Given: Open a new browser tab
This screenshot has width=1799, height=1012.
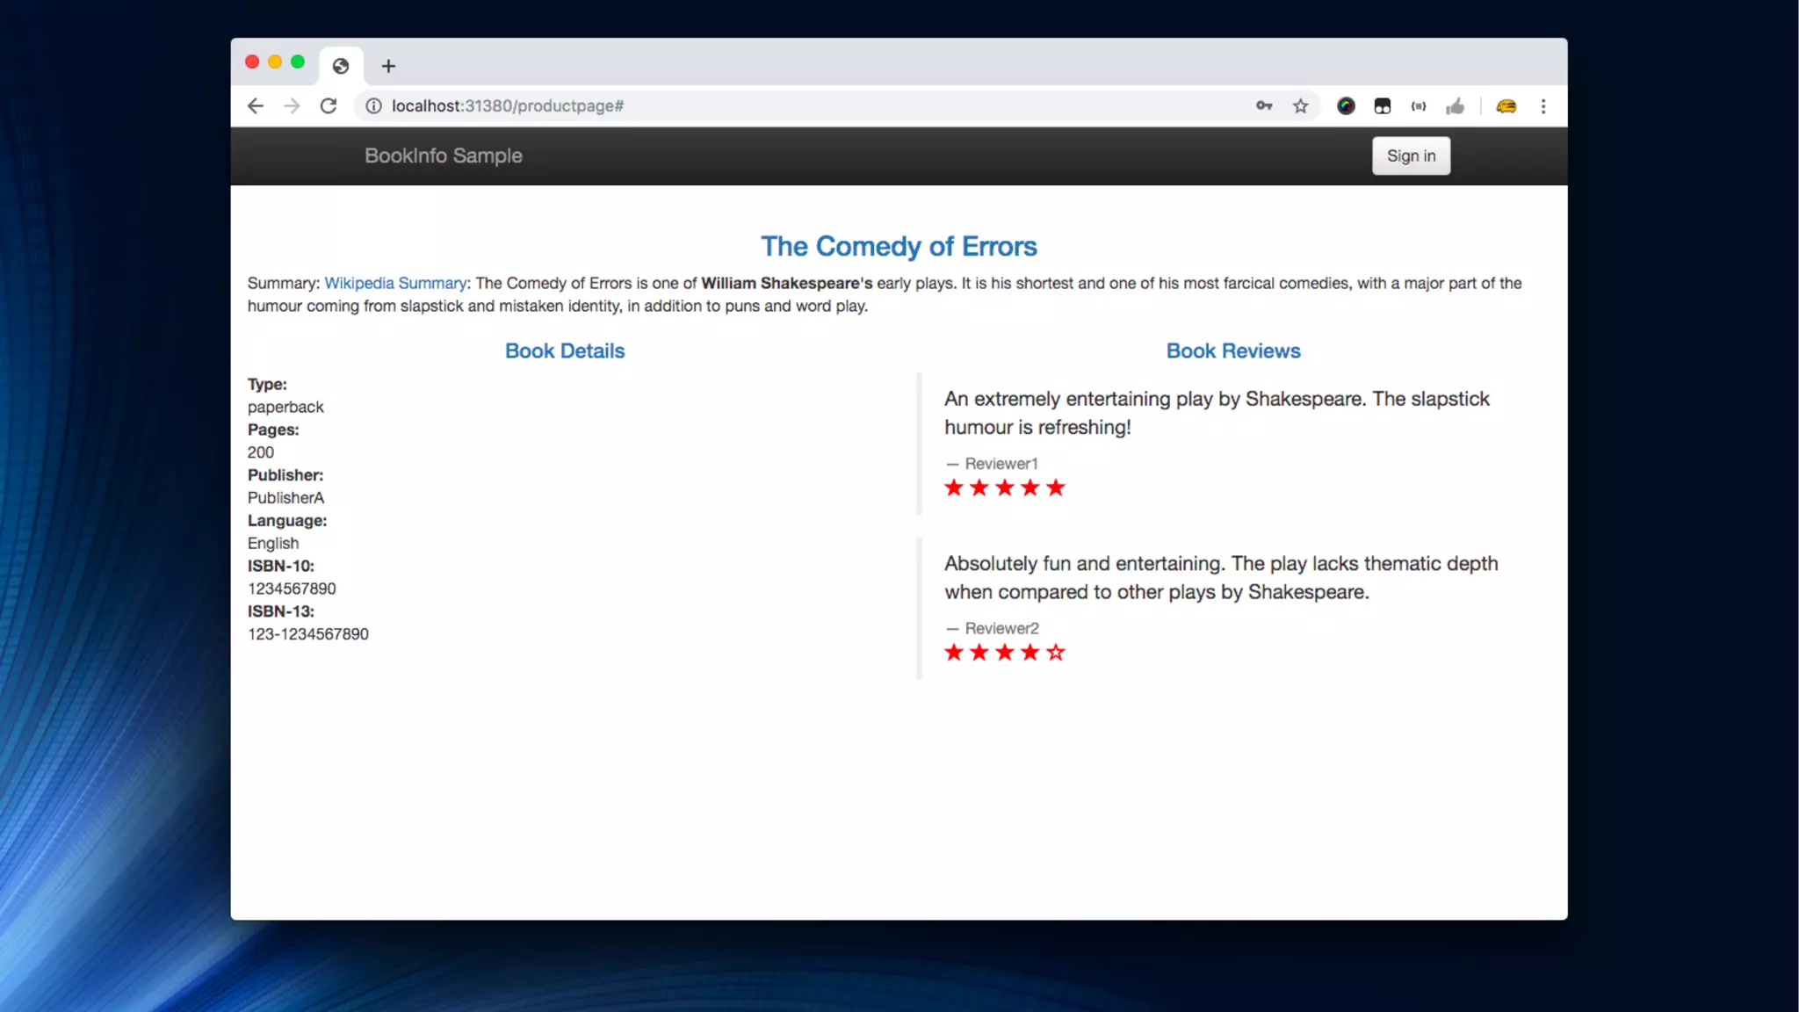Looking at the screenshot, I should pos(388,66).
